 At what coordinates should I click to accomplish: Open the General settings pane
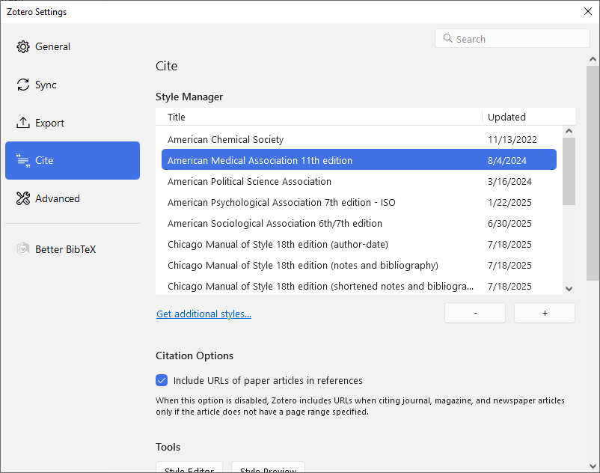[x=73, y=46]
